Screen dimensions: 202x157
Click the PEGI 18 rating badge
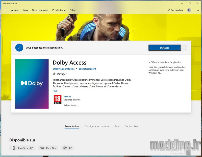[x=58, y=100]
